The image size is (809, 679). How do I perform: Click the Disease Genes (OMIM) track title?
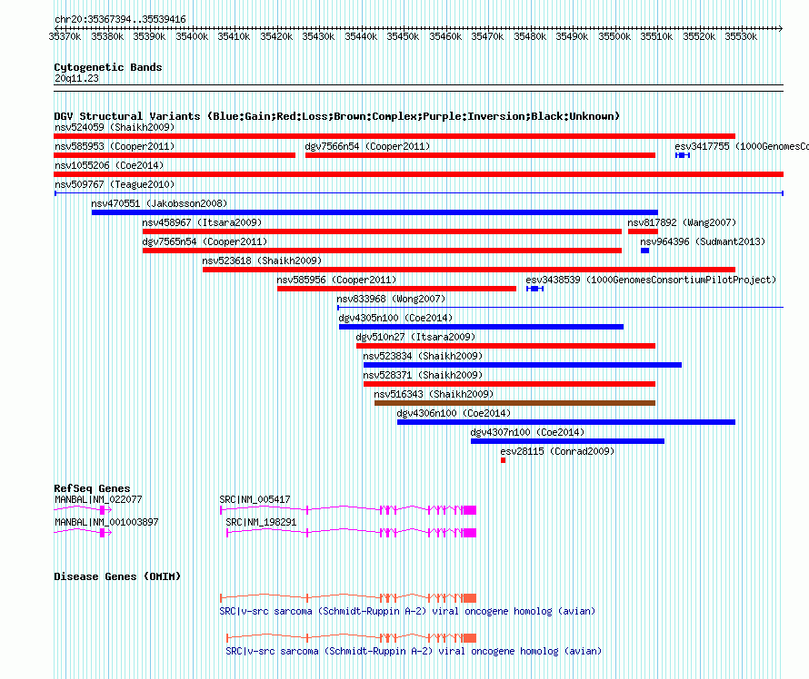click(x=117, y=576)
